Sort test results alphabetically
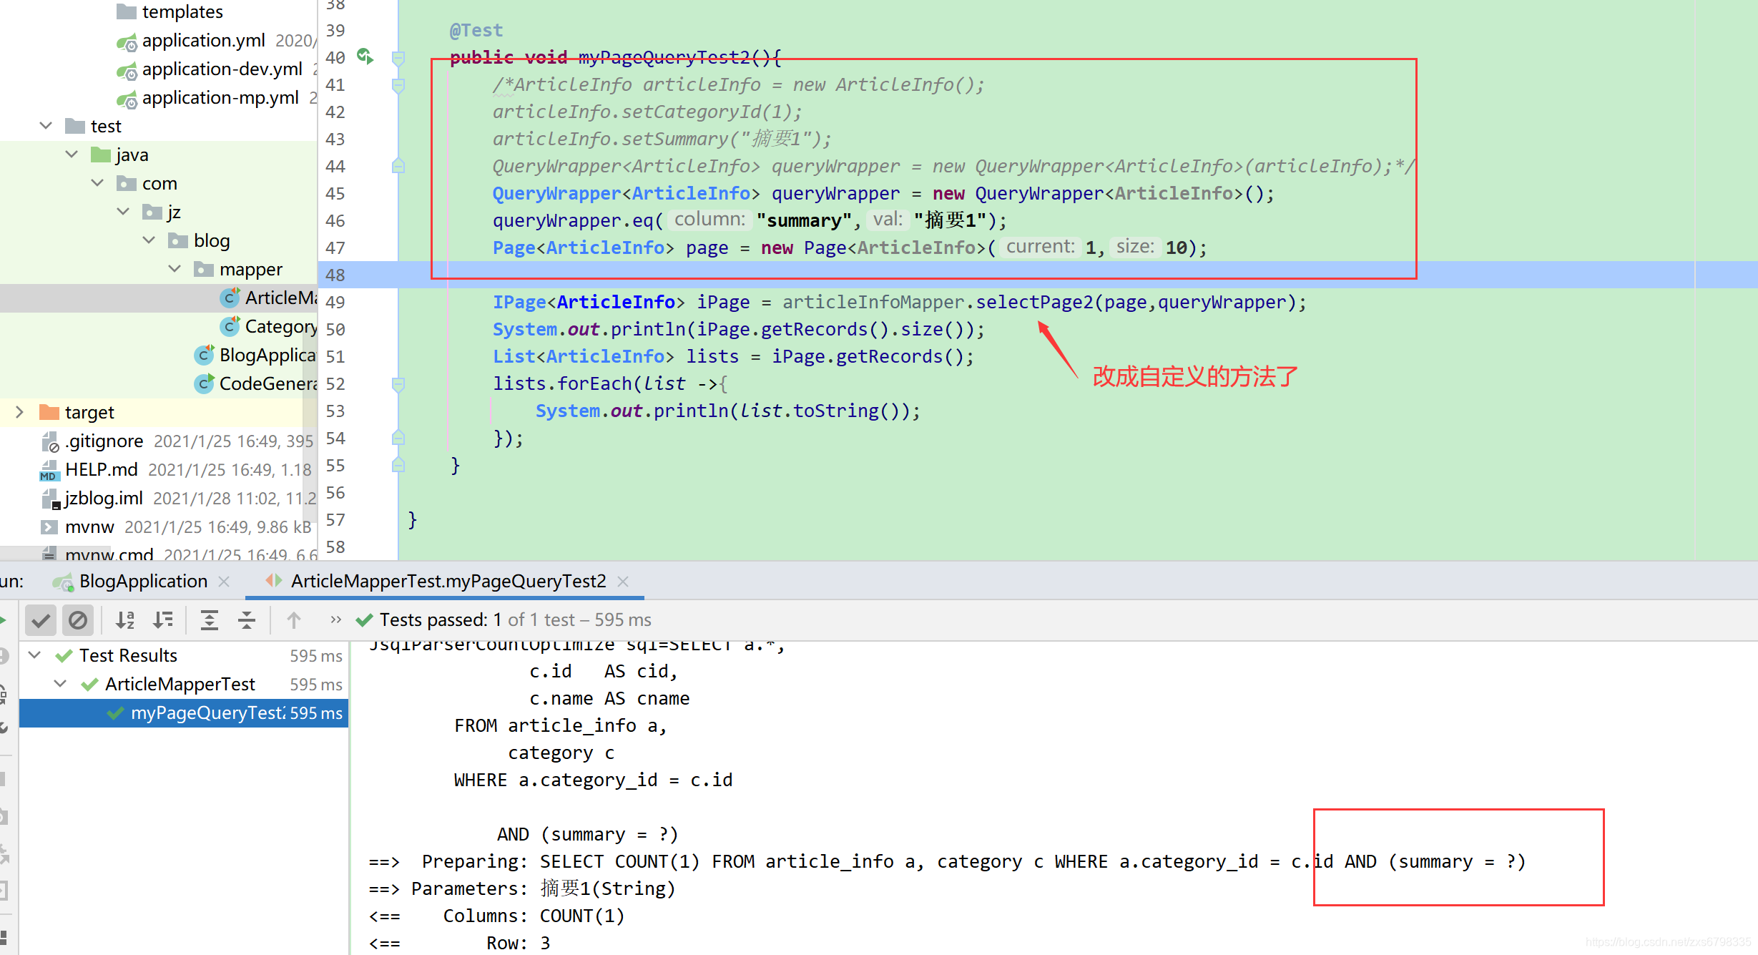Viewport: 1758px width, 955px height. (x=125, y=620)
